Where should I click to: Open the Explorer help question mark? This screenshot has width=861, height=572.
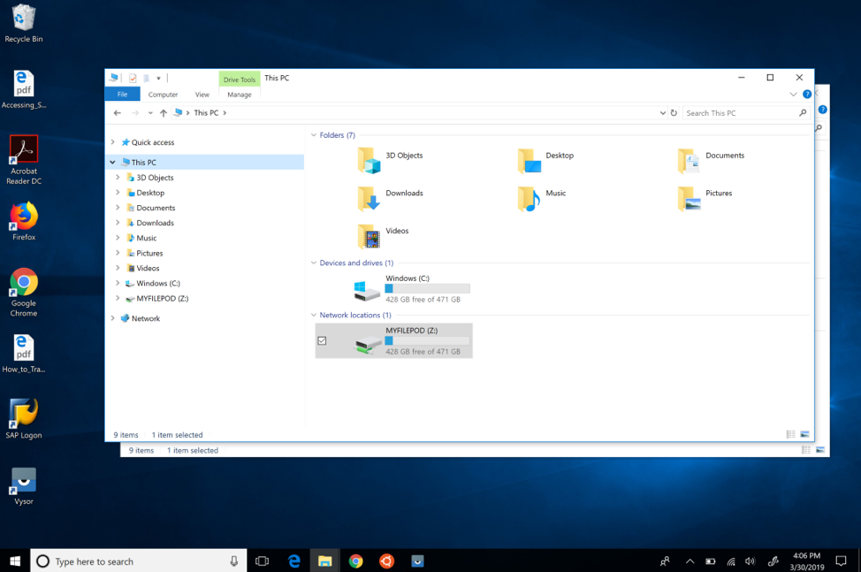tap(807, 95)
